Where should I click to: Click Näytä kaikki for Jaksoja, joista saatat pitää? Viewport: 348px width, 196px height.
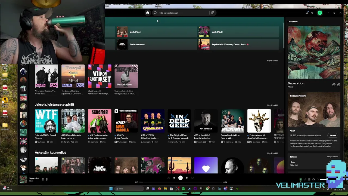coord(272,105)
